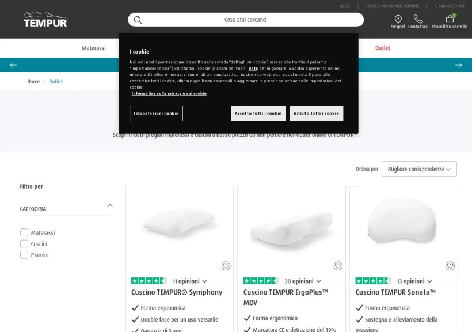This screenshot has width=472, height=332.
Task: Collapse the CATEGORIA filter section
Action: (x=110, y=205)
